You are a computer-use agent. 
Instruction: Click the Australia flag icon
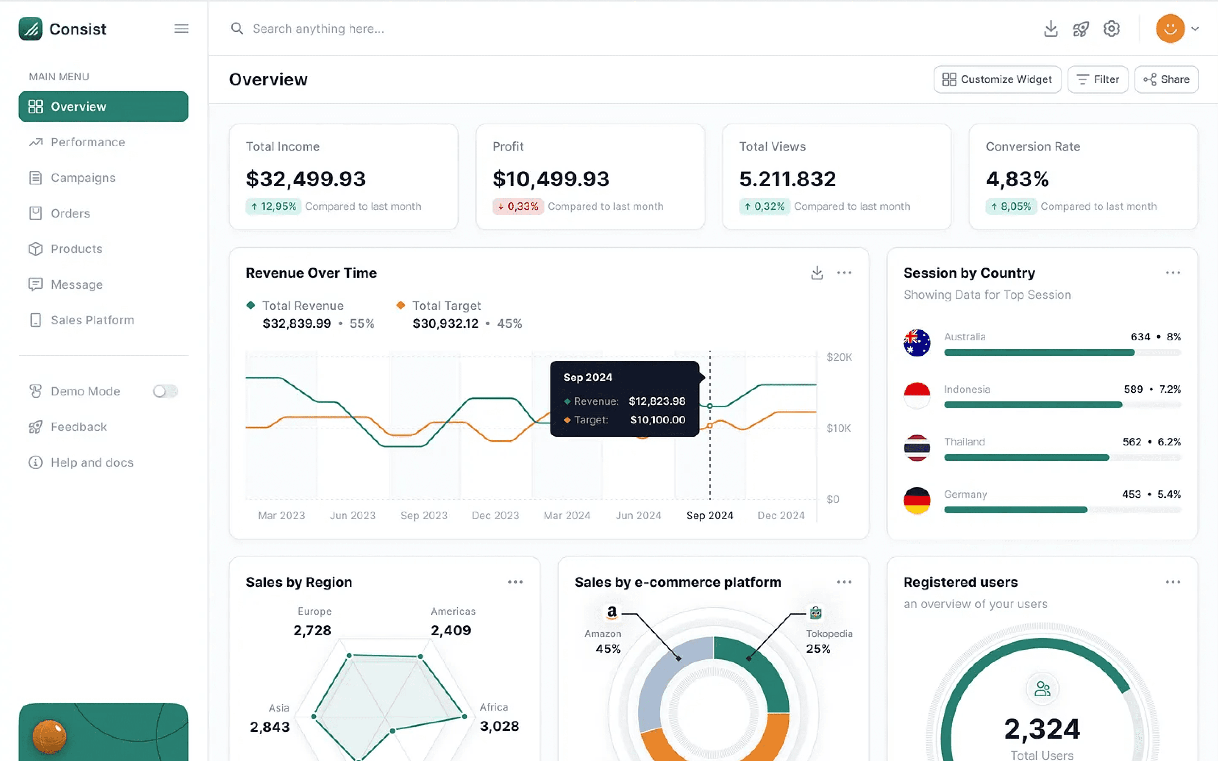click(x=917, y=343)
